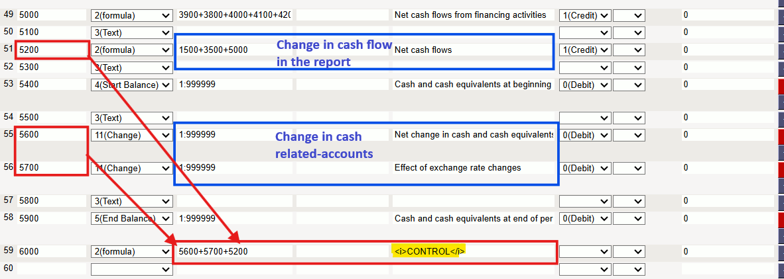Open the empty type dropdown on row 60
Screen dimensions: 784x279
(131, 269)
